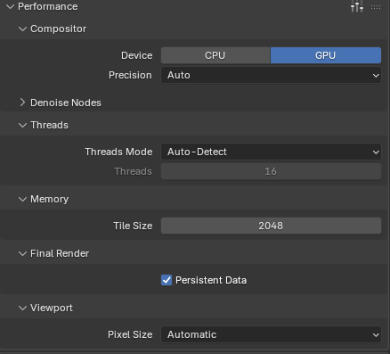Click the Precision label
The width and height of the screenshot is (390, 354).
pyautogui.click(x=130, y=75)
